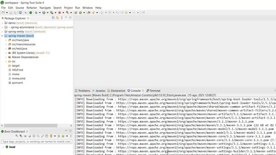Image resolution: width=276 pixels, height=155 pixels.
Task: Open the Package Explorer view menu
Action: click(x=62, y=18)
